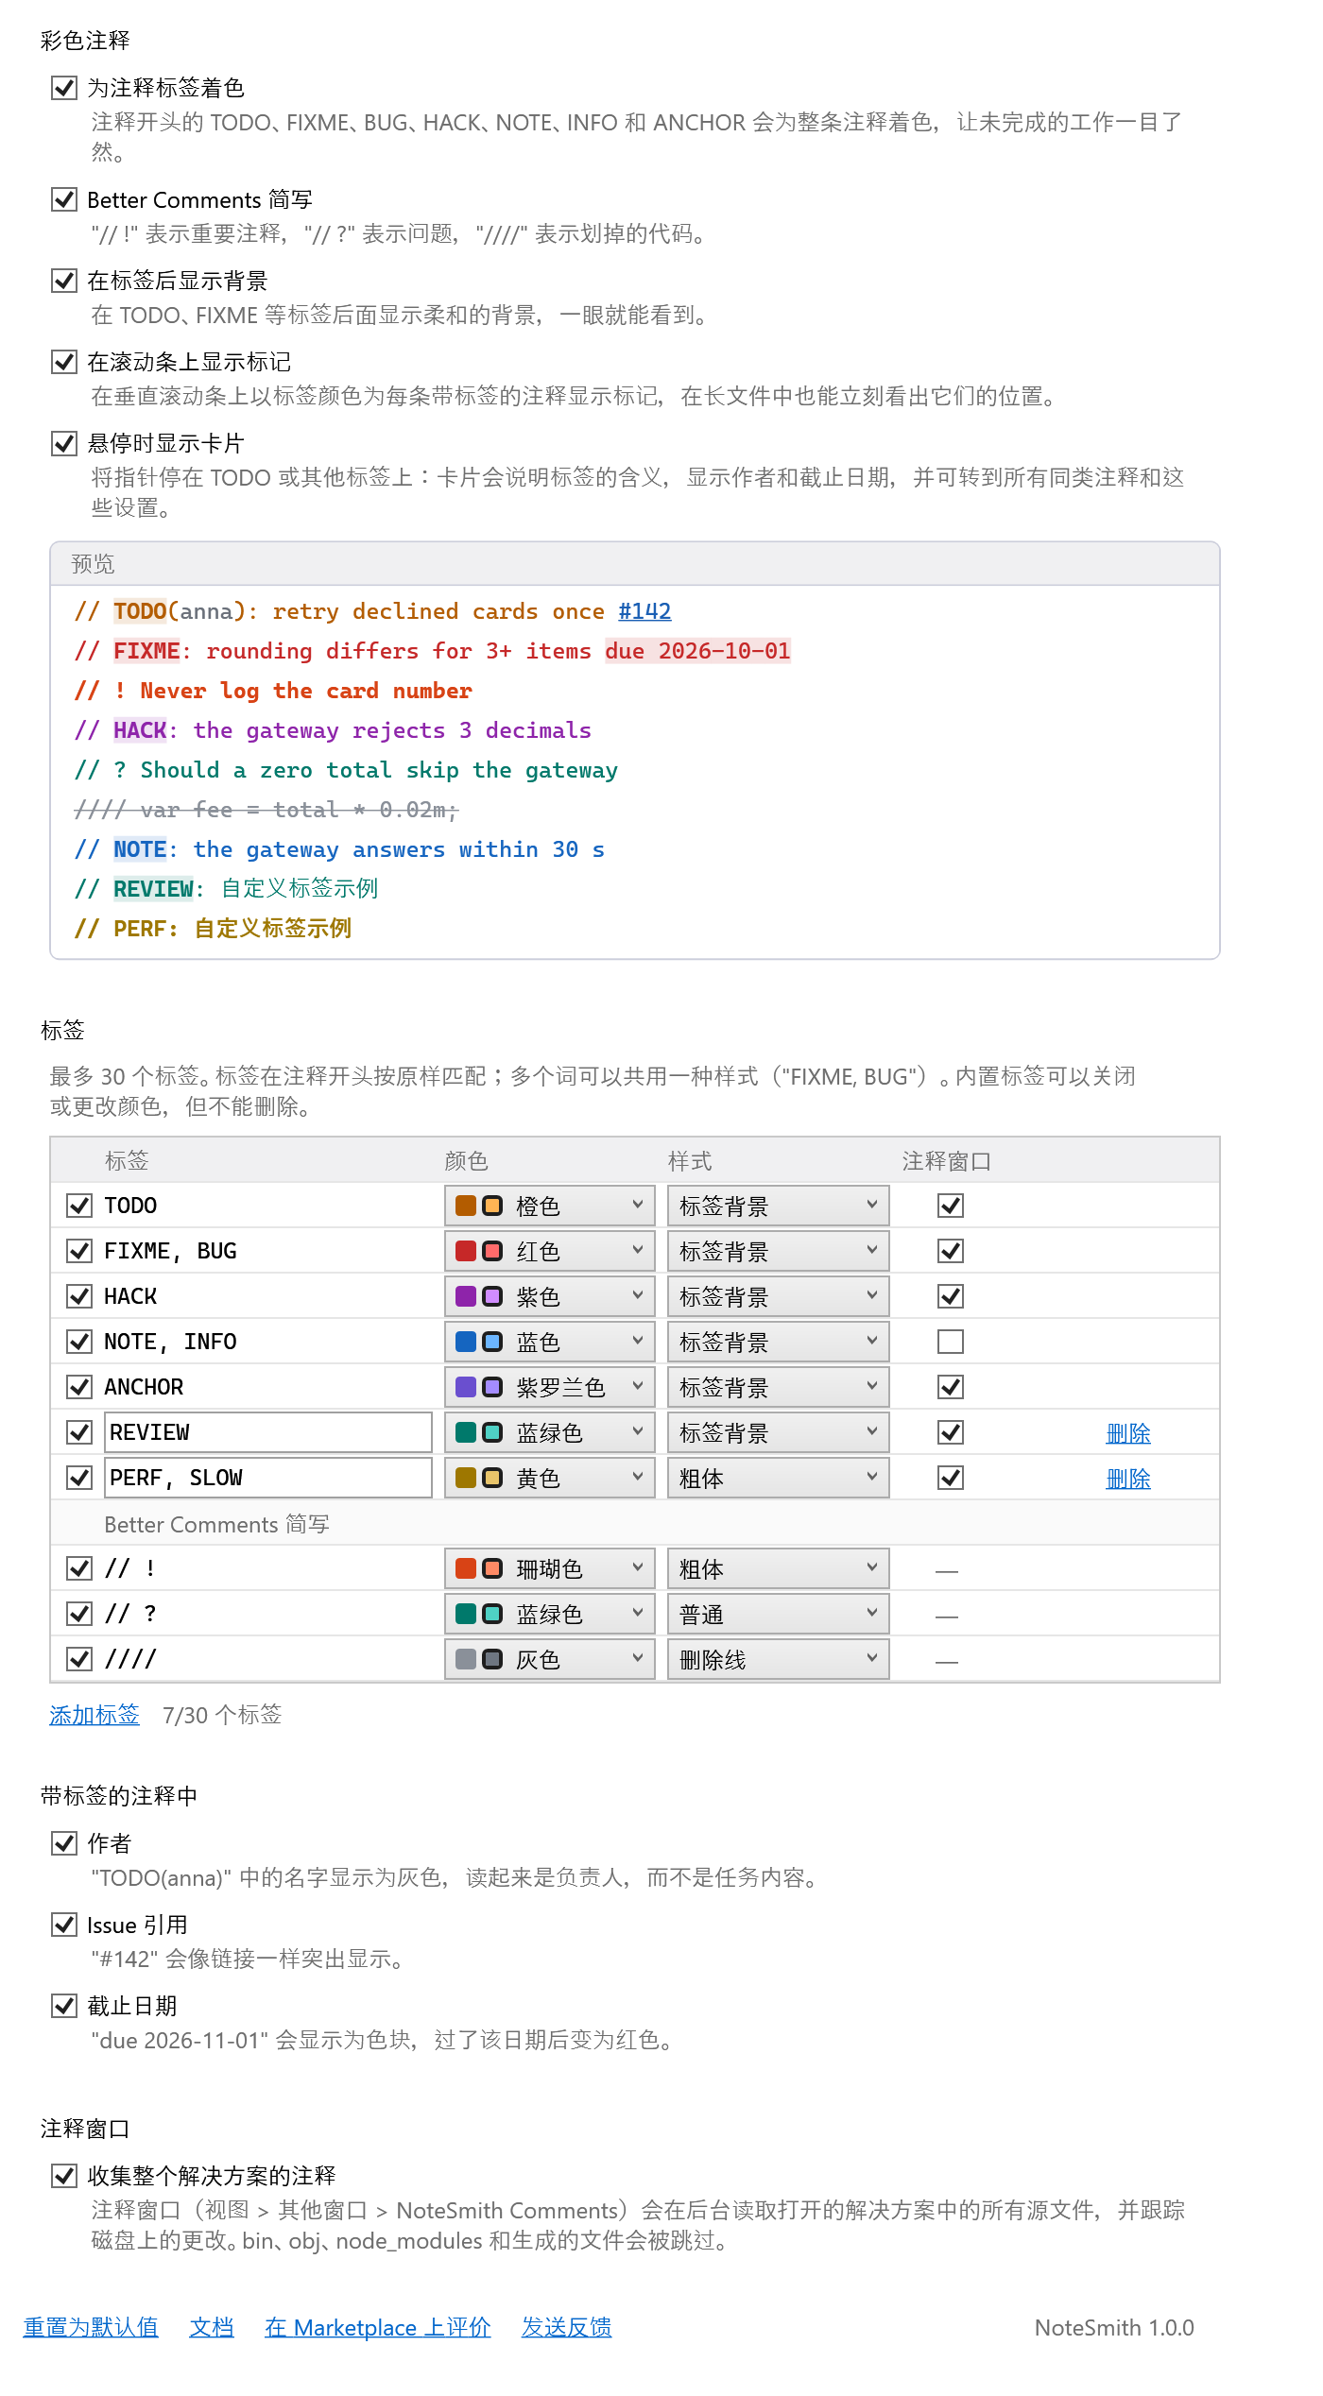Viewport: 1323px width, 2396px height.
Task: Uncheck 悬停时显示卡片 option
Action: click(x=64, y=443)
